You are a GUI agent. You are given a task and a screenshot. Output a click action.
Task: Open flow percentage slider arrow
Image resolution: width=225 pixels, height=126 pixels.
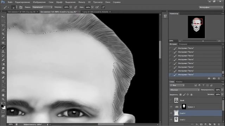point(92,7)
